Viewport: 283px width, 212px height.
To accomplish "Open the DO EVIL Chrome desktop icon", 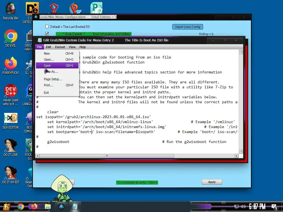I will pos(11,38).
